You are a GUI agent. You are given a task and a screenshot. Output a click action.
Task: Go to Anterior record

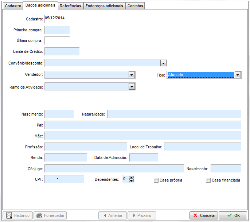[x=113, y=215]
